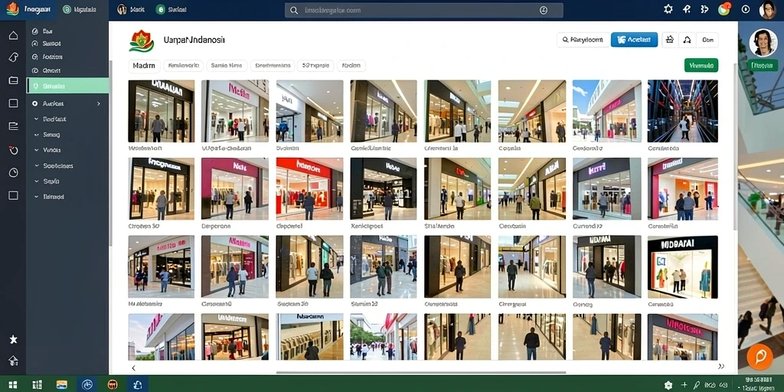Screen dimensions: 784x392
Task: Click the play circle icon in top bar
Action: tap(746, 9)
